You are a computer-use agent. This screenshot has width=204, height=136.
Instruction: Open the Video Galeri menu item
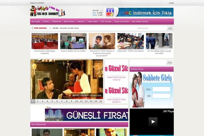coord(93,21)
